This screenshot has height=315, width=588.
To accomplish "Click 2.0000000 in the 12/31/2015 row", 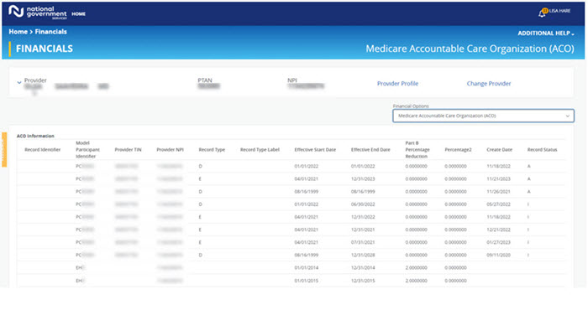I will 416,281.
